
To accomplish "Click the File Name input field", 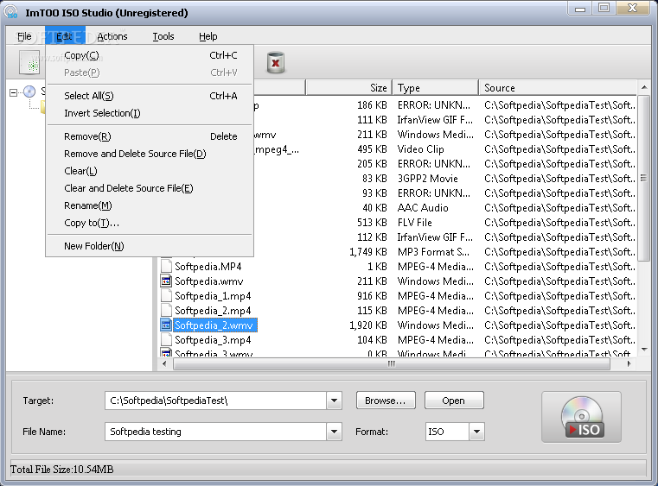I will pyautogui.click(x=215, y=432).
